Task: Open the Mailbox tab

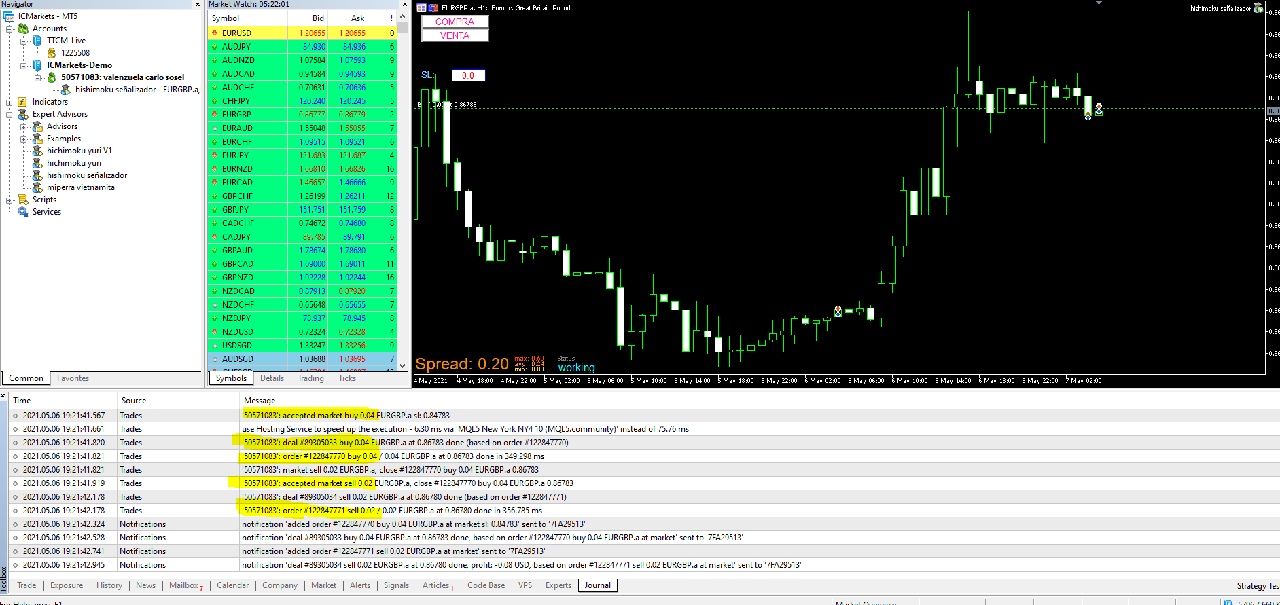Action: click(185, 585)
